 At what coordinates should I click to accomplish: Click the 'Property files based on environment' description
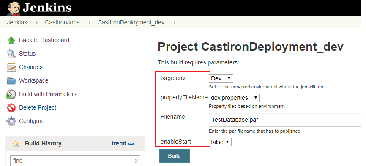[247, 107]
